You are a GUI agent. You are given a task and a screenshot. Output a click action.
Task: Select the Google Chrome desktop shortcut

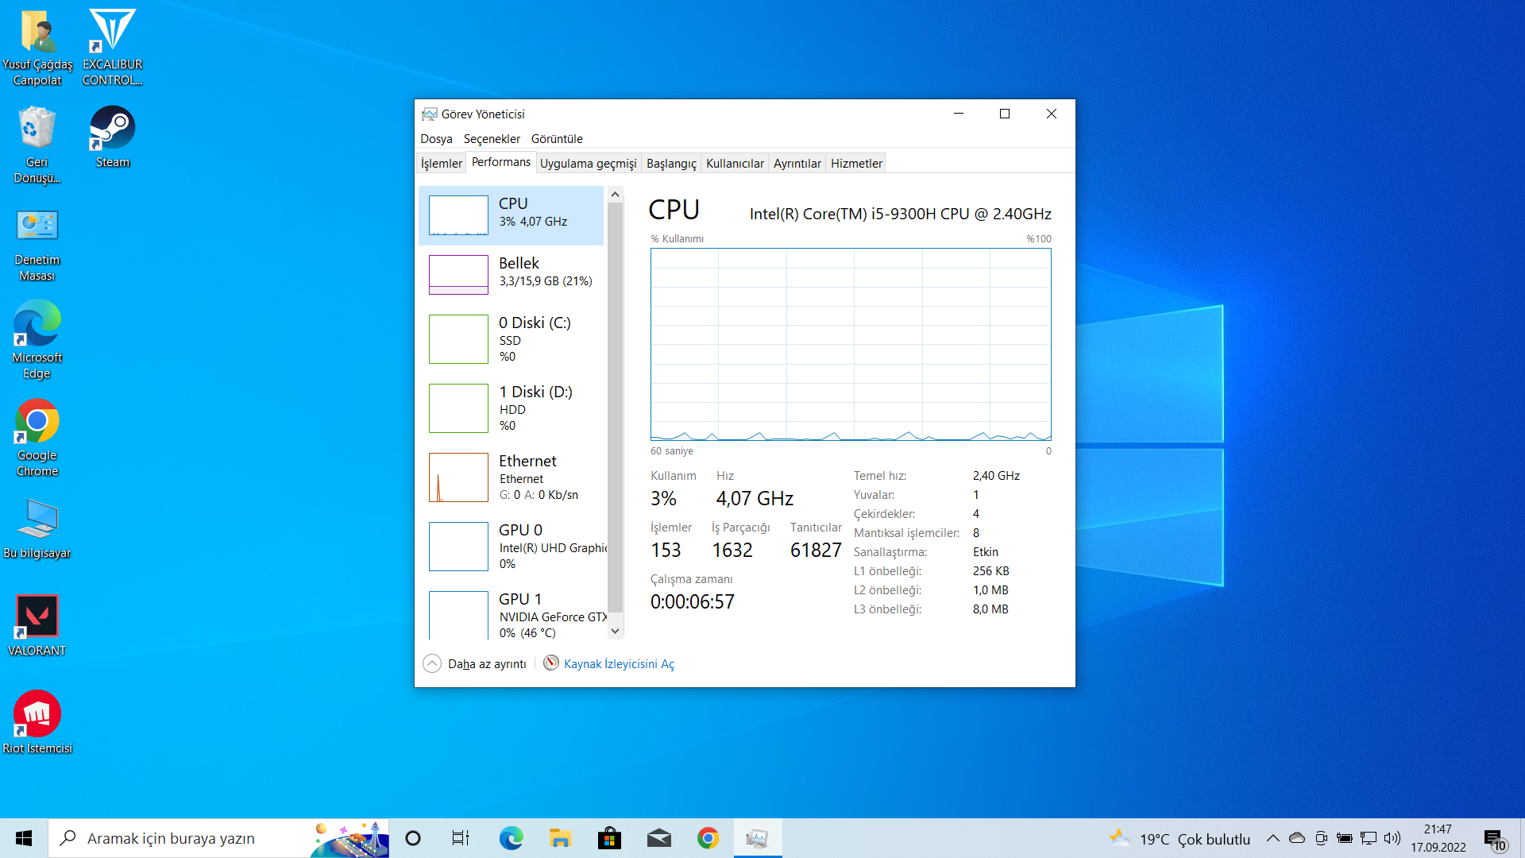click(x=37, y=438)
